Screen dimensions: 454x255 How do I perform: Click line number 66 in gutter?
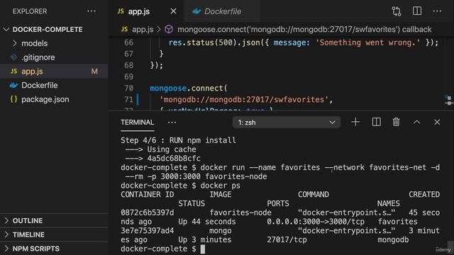click(129, 42)
